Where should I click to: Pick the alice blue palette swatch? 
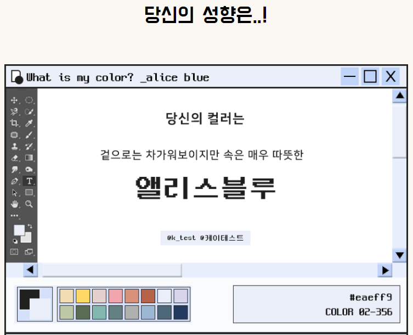pyautogui.click(x=165, y=296)
